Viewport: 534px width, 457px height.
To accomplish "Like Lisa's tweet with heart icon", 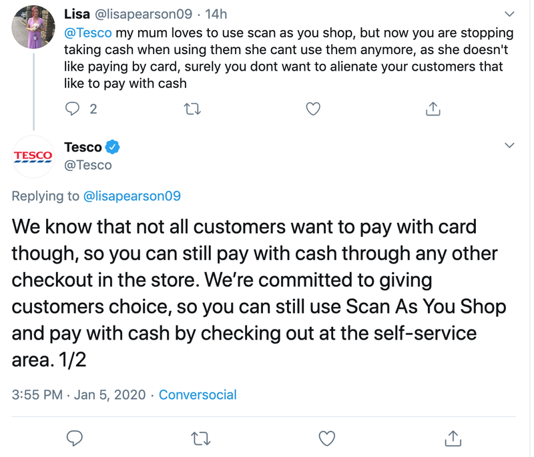I will 313,109.
